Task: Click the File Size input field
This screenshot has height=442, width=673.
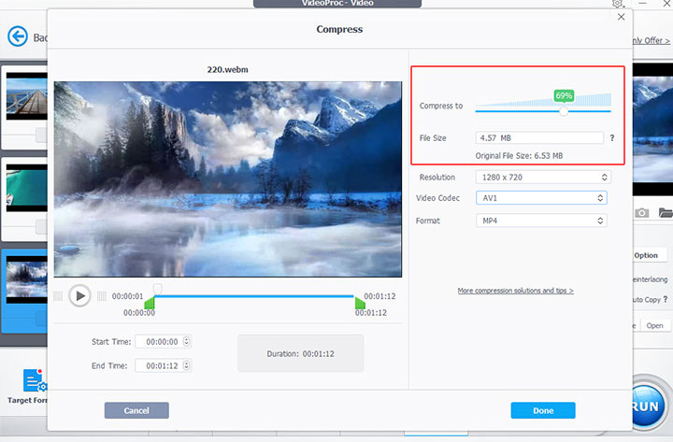Action: click(539, 137)
